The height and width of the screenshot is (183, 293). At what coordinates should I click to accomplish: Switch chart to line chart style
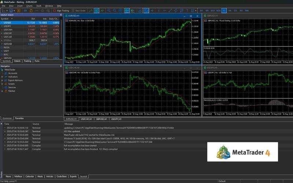(102, 11)
